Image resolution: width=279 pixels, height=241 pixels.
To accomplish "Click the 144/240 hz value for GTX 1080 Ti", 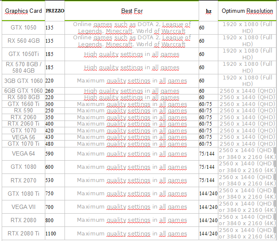I will (x=209, y=194).
